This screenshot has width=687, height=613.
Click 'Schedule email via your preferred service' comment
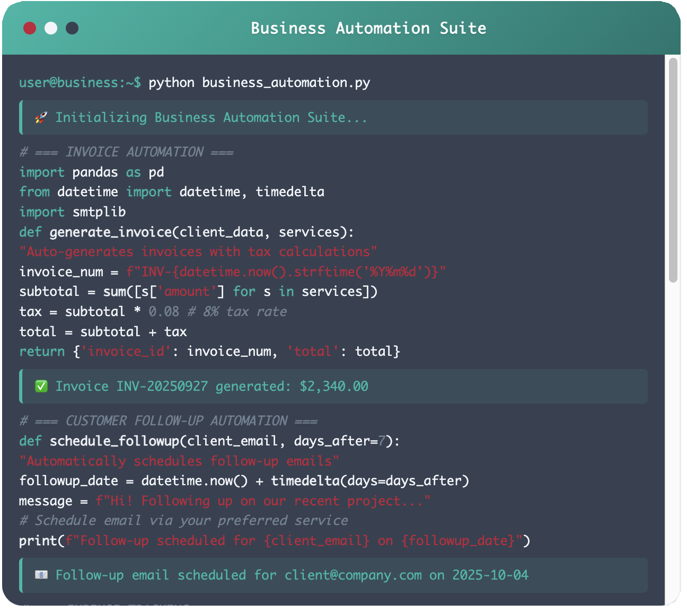point(183,521)
